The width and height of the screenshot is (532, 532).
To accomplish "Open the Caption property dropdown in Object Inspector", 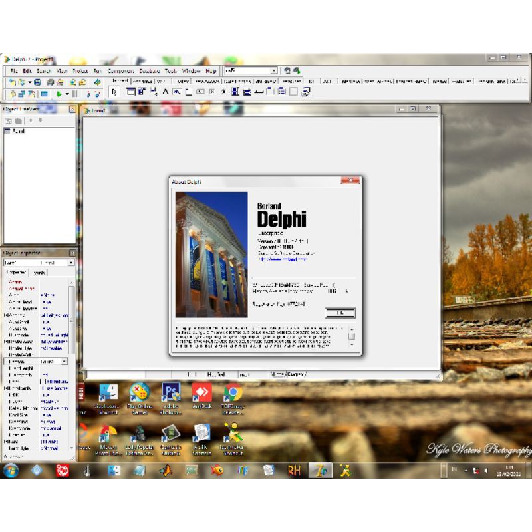I will coord(65,361).
